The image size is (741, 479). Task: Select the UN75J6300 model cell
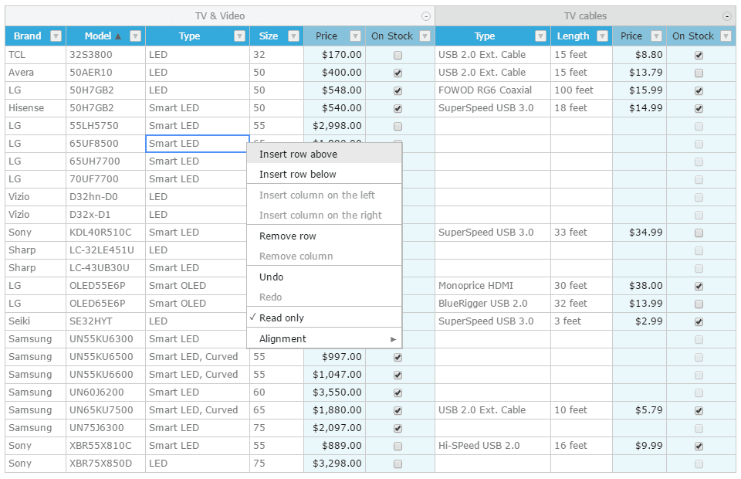pyautogui.click(x=106, y=428)
